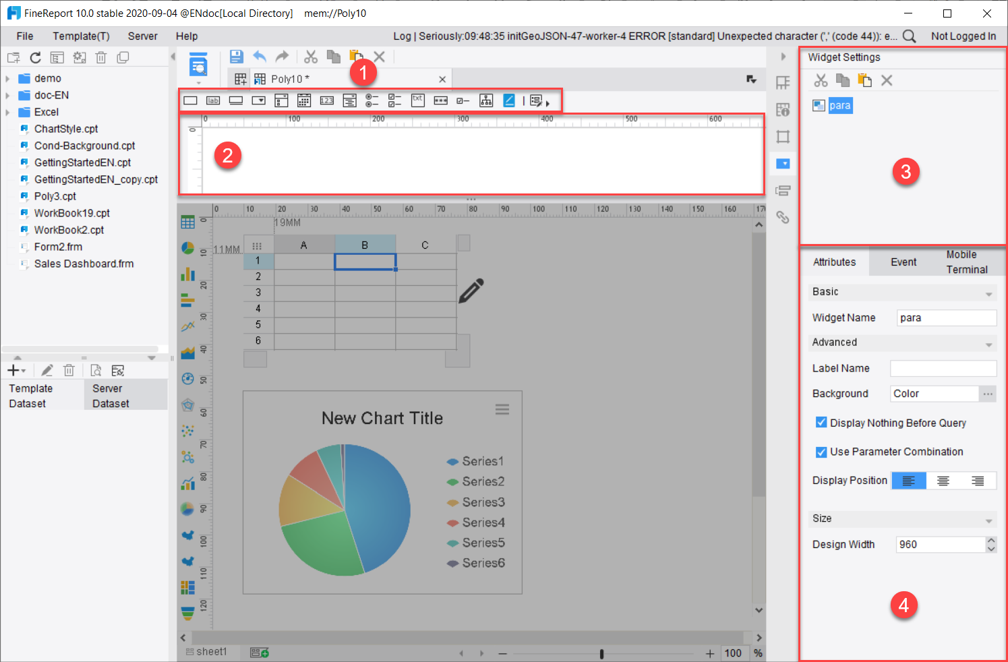This screenshot has height=662, width=1008.
Task: Open the Template(T) menu
Action: 81,36
